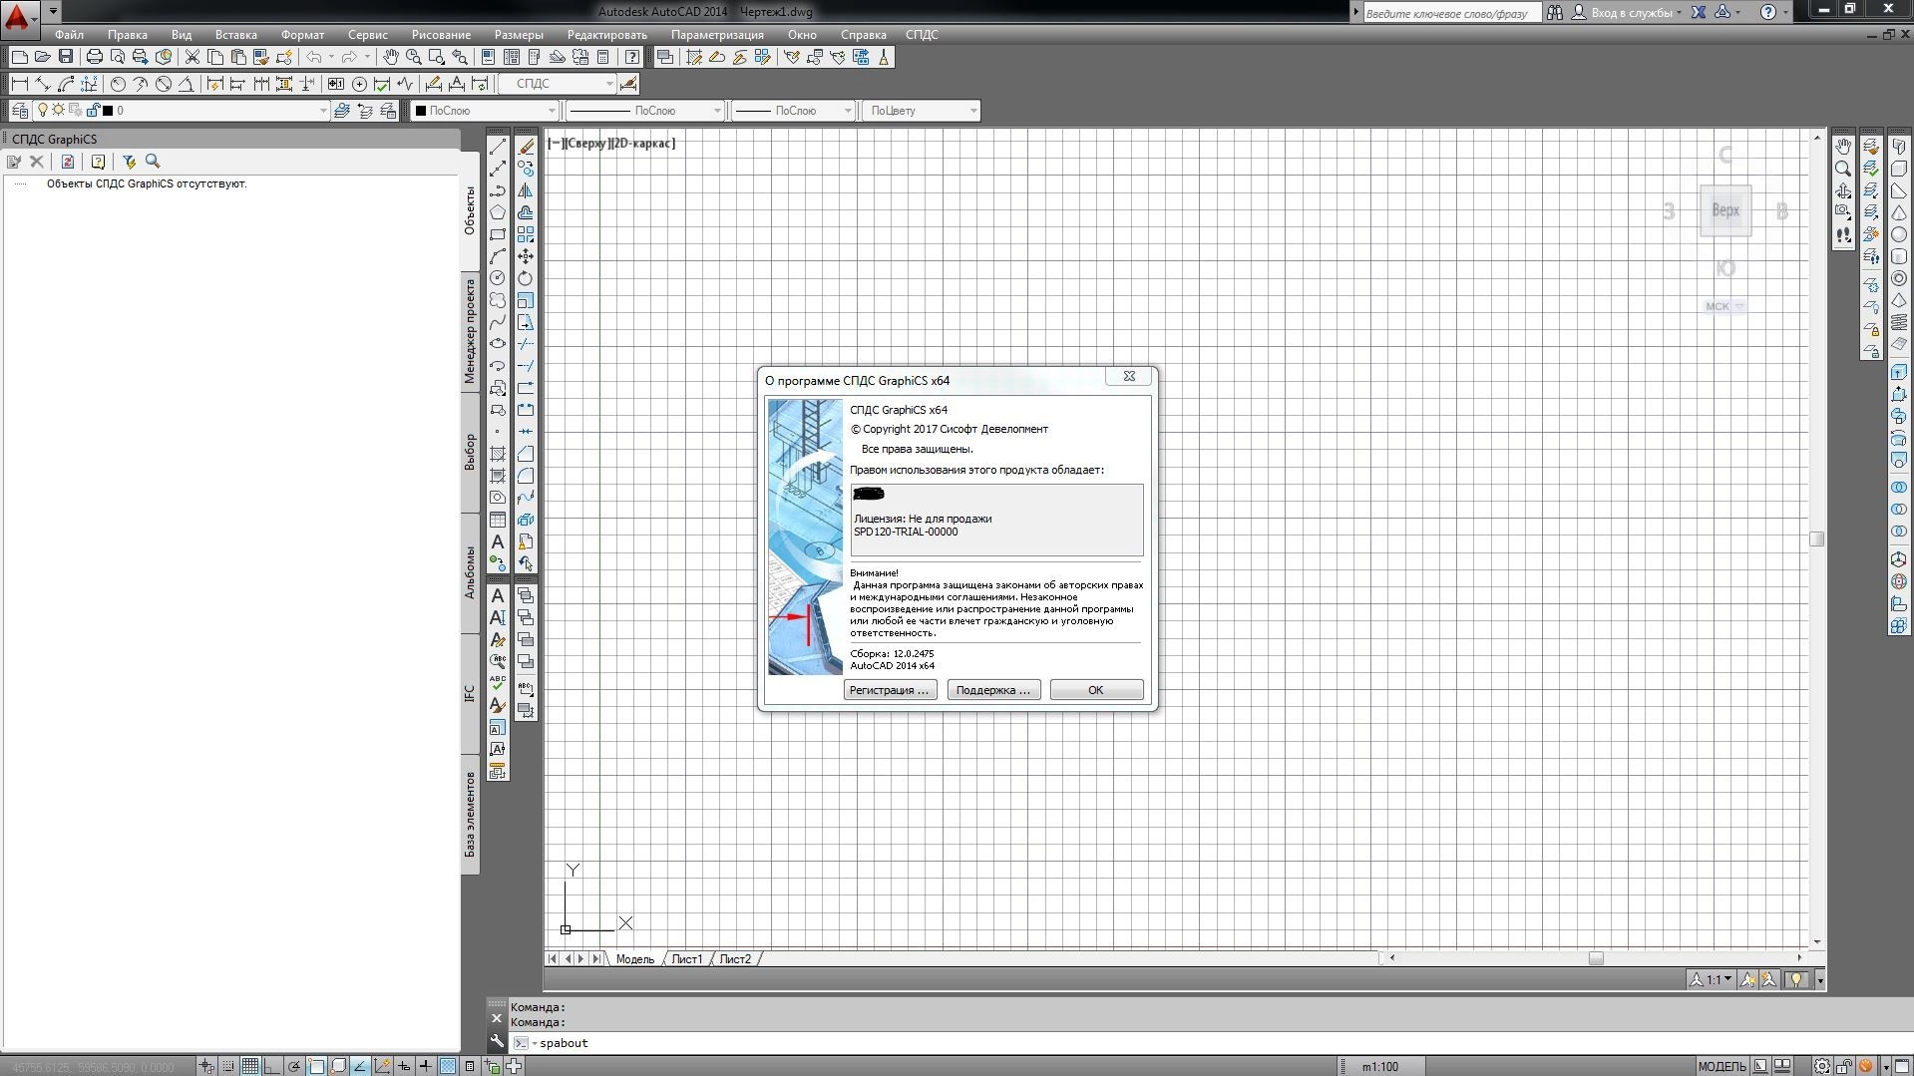Image resolution: width=1914 pixels, height=1076 pixels.
Task: Select the Spline curve tool
Action: click(x=498, y=322)
